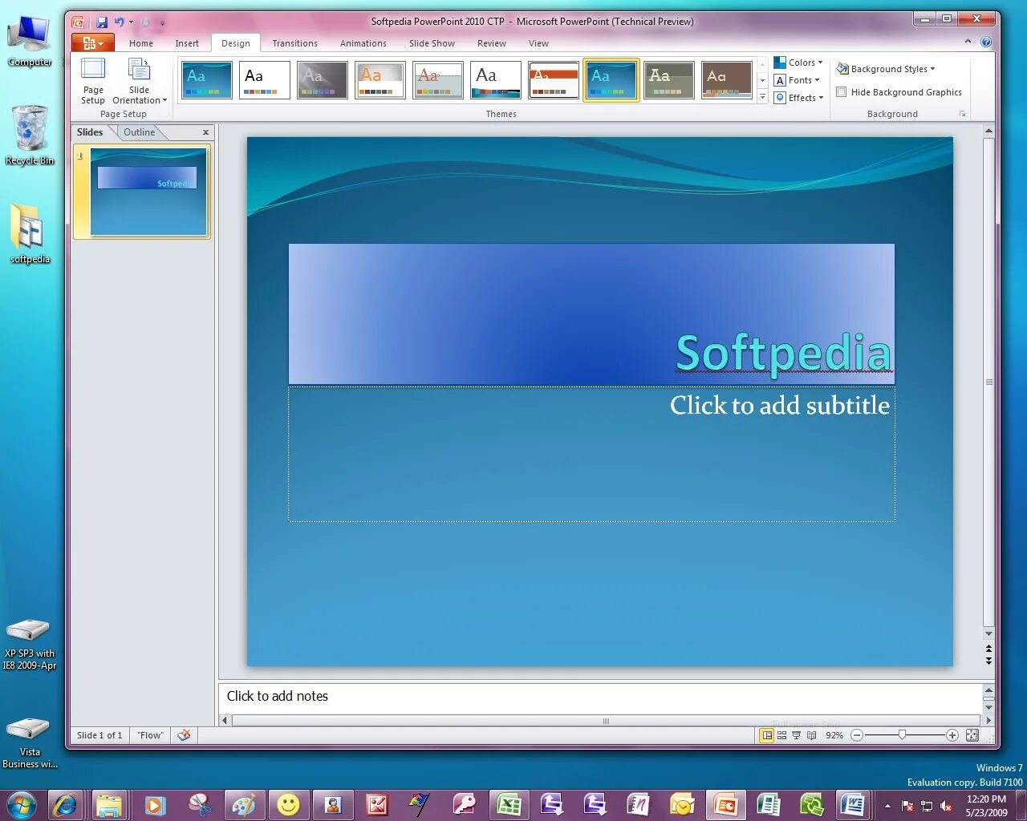
Task: Open the Windows Start button
Action: 21,804
